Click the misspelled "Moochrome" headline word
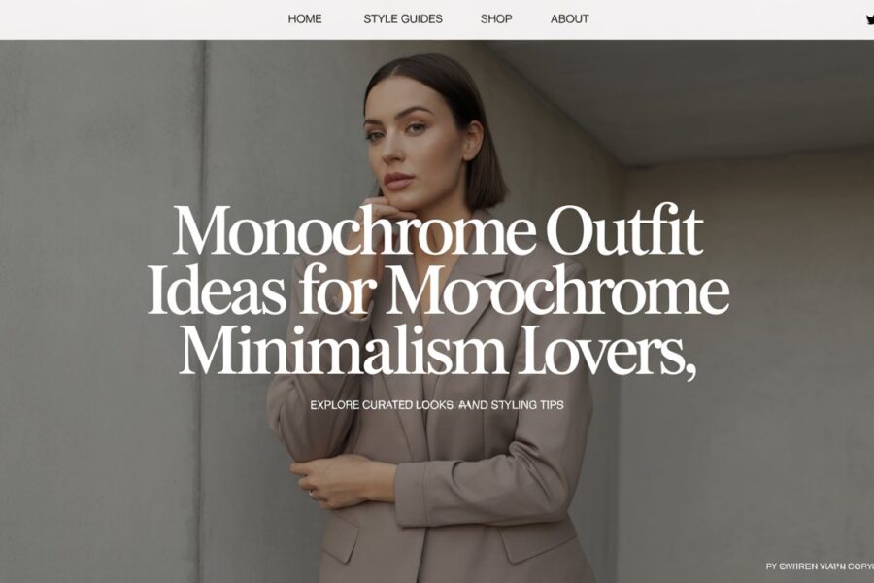This screenshot has height=583, width=874. click(x=557, y=291)
